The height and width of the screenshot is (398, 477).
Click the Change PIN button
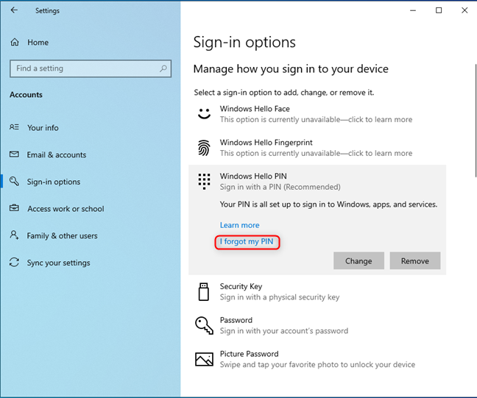(x=358, y=261)
